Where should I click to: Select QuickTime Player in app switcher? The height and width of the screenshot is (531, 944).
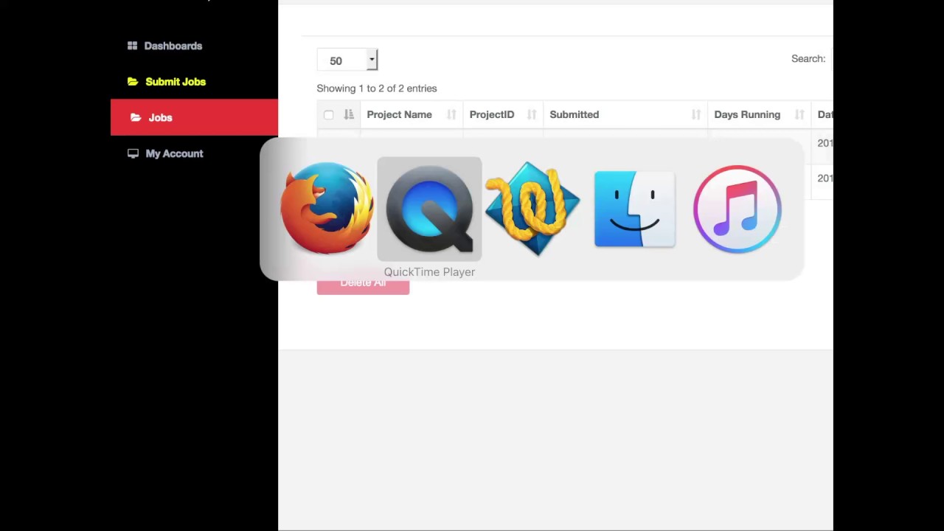tap(429, 209)
